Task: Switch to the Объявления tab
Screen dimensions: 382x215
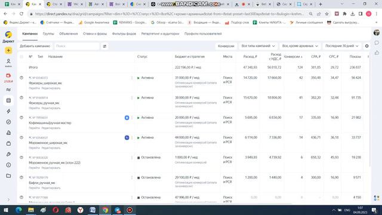Action: click(69, 34)
